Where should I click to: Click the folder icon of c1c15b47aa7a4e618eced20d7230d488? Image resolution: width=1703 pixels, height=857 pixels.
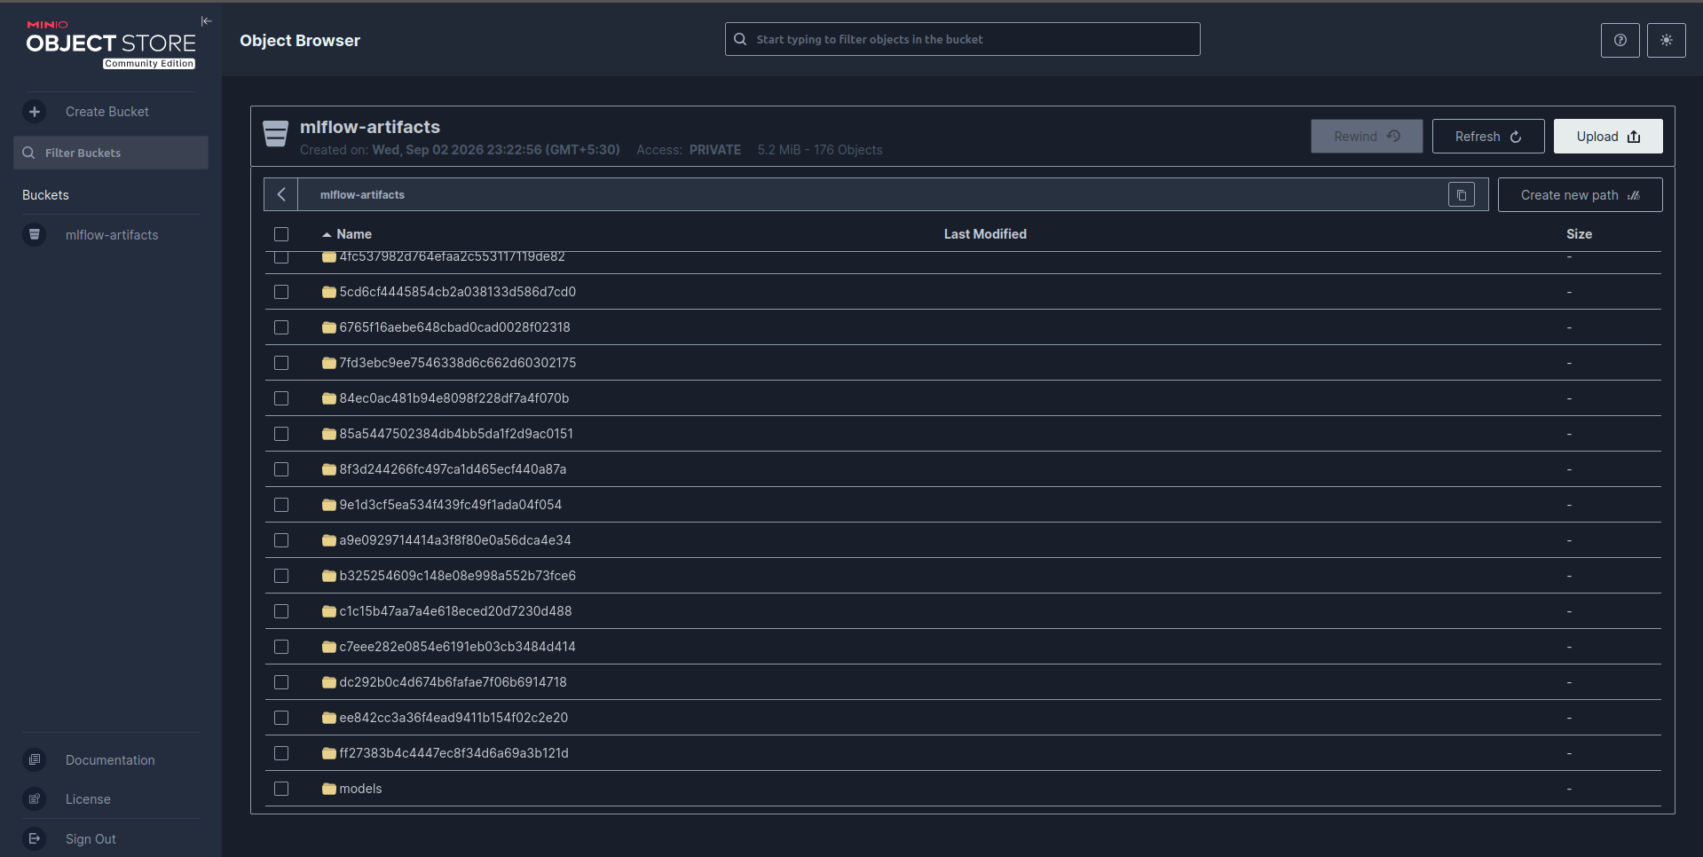click(x=329, y=611)
